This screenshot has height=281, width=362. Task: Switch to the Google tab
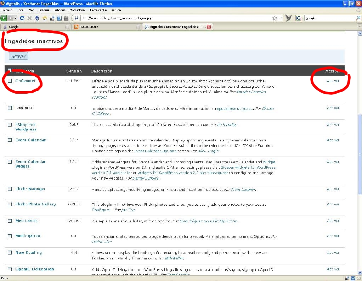36,27
